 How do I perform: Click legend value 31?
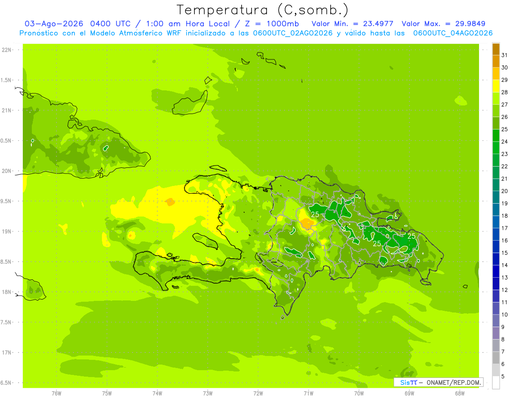(504, 55)
